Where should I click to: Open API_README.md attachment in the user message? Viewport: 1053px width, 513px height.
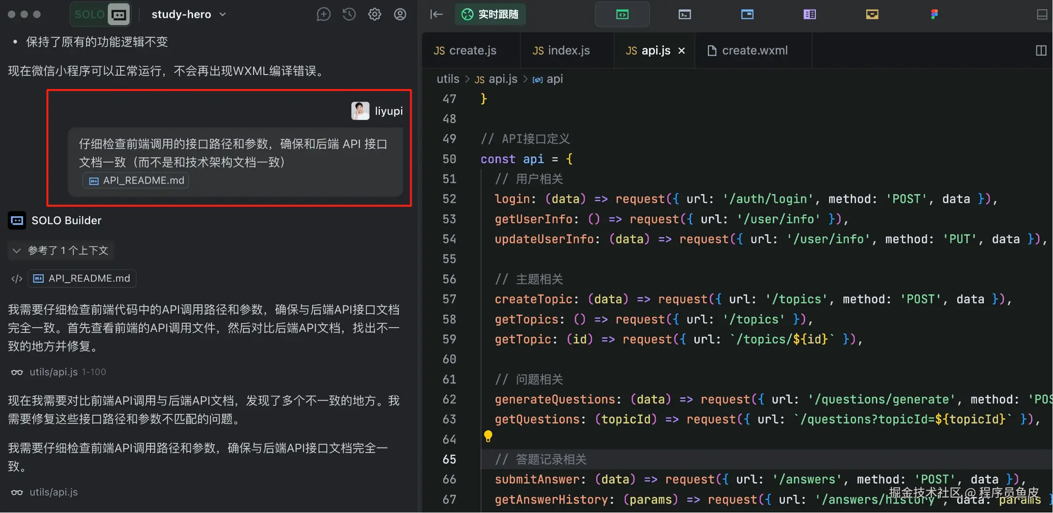click(136, 181)
